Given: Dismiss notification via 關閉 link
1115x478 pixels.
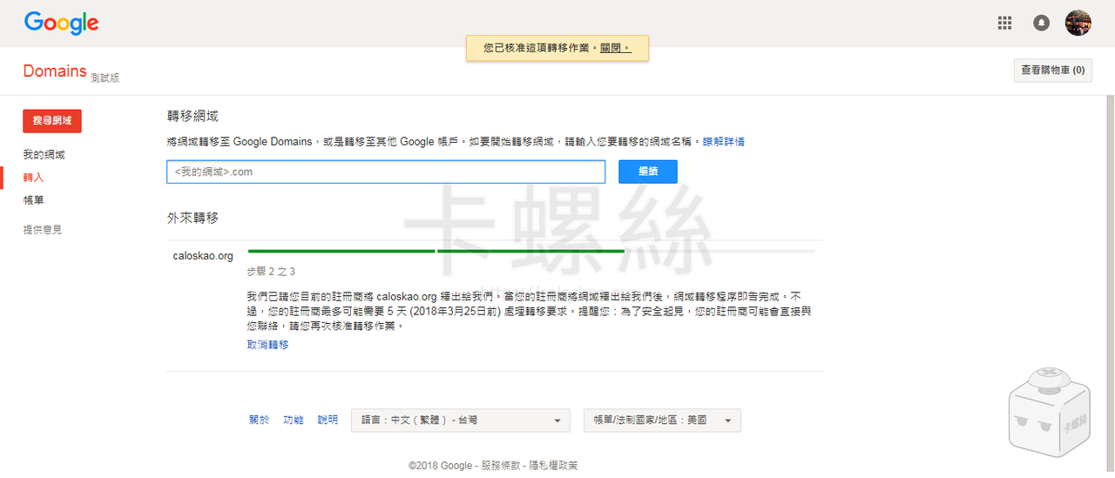Looking at the screenshot, I should (x=613, y=48).
